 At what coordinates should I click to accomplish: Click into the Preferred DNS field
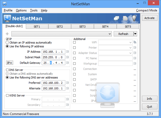(x=53, y=83)
